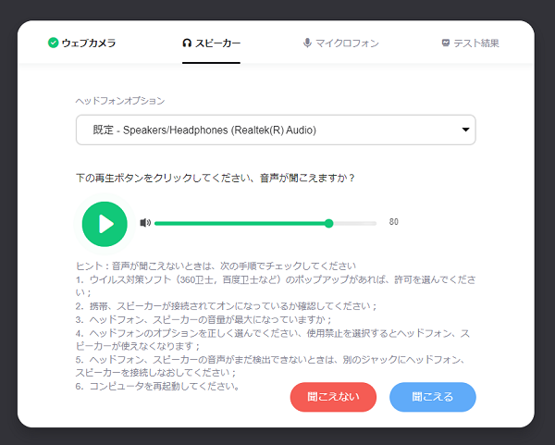Click the volume value 80 readout
This screenshot has width=555, height=445.
pyautogui.click(x=393, y=223)
